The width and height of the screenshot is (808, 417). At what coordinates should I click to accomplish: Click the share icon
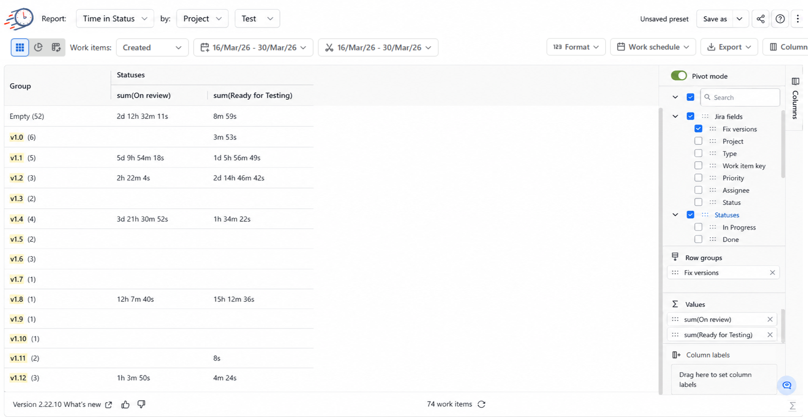tap(760, 19)
